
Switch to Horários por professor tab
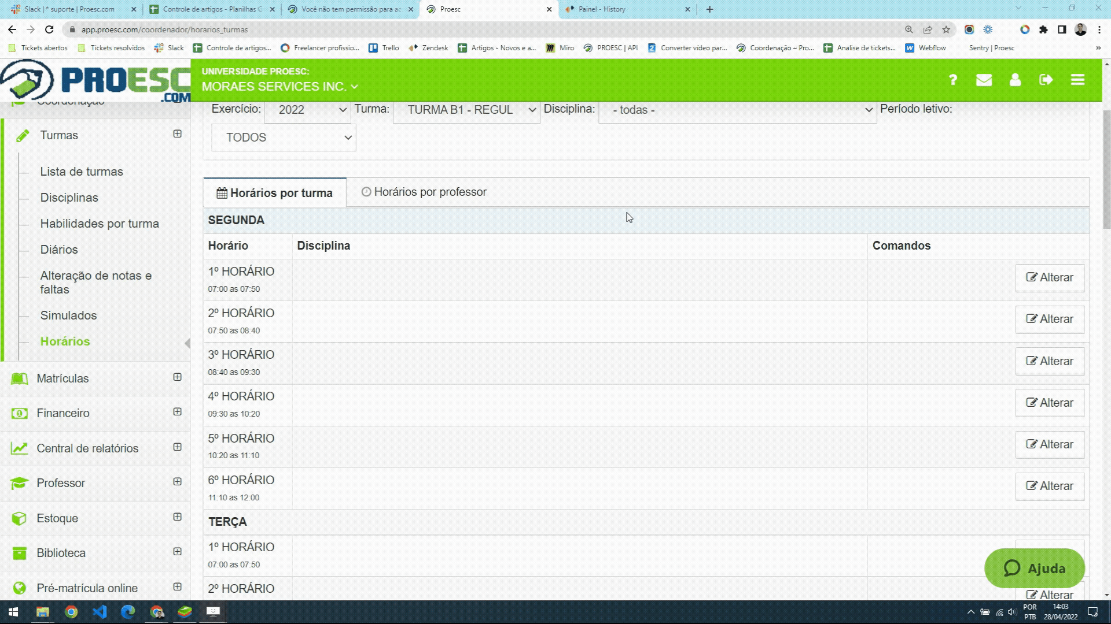[424, 192]
